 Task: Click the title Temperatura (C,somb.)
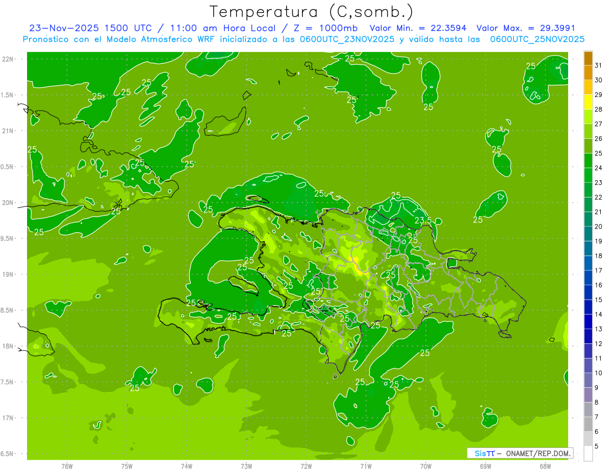pyautogui.click(x=311, y=11)
